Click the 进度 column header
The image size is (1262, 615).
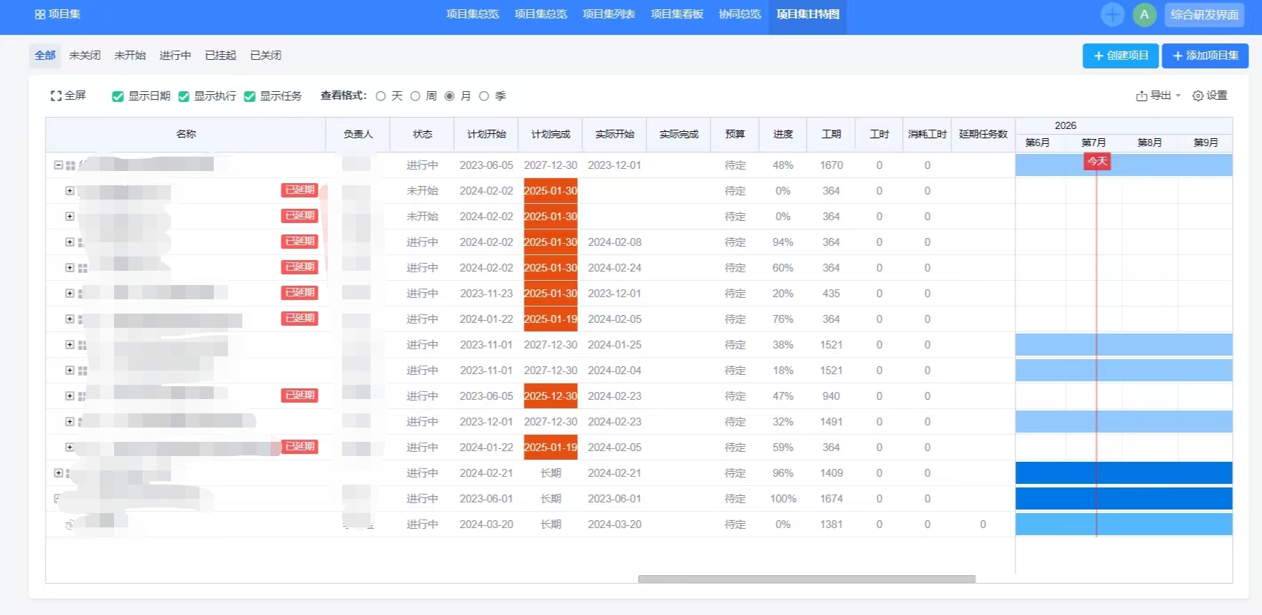[x=783, y=134]
